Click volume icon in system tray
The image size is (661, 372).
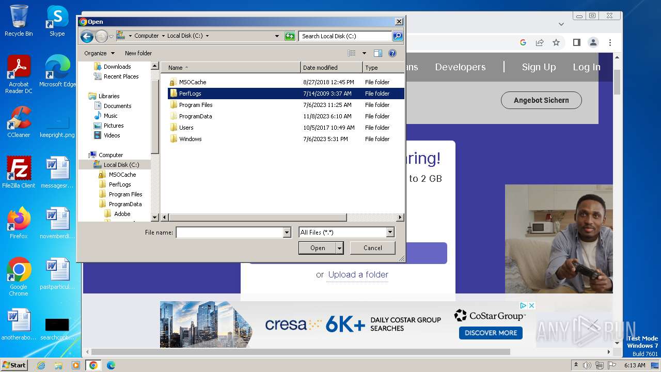tap(587, 365)
